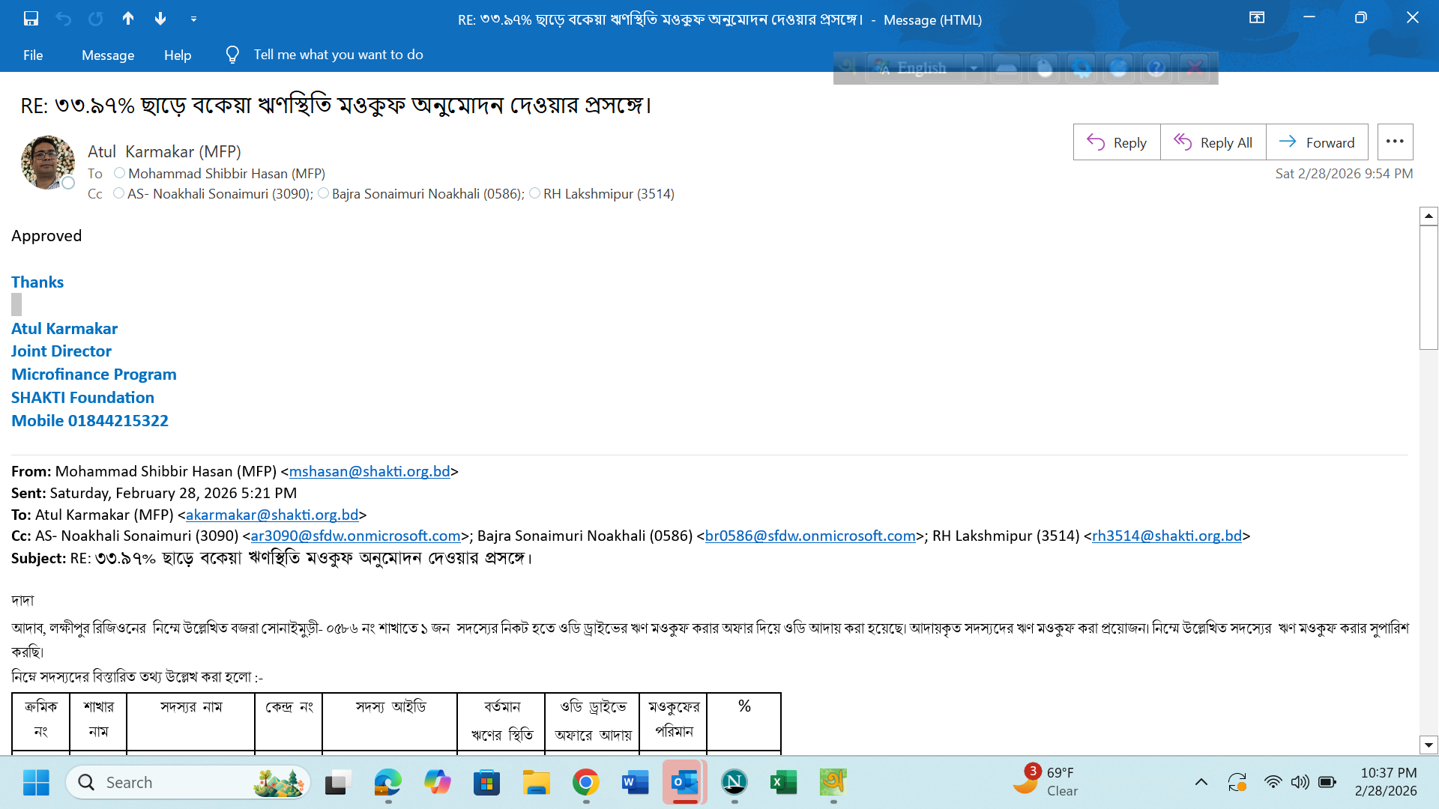Screen dimensions: 1439x809
Task: Click the Reply All button
Action: pyautogui.click(x=1213, y=142)
